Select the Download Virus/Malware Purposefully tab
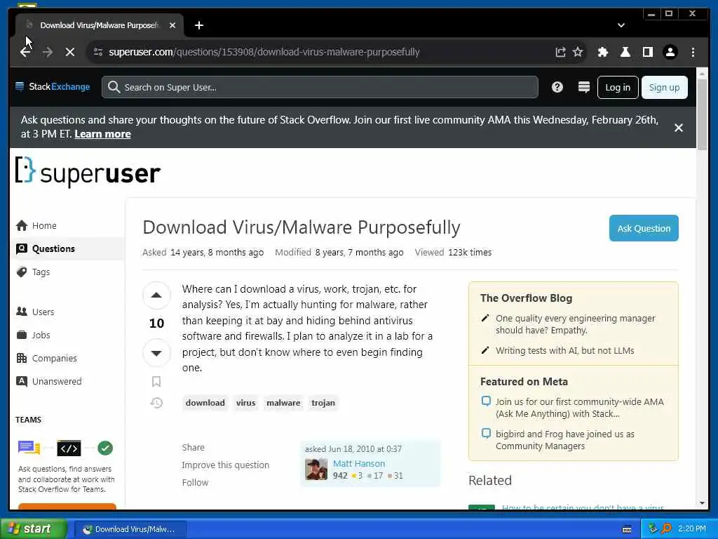 tap(100, 26)
